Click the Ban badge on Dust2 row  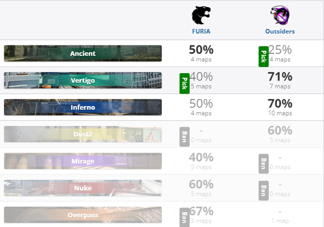(x=184, y=137)
